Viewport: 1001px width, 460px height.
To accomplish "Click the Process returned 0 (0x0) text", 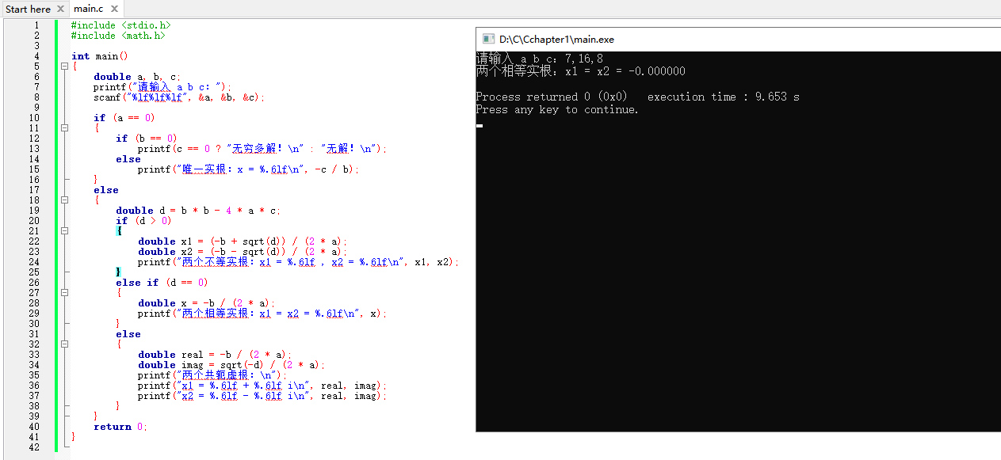I will tap(551, 97).
